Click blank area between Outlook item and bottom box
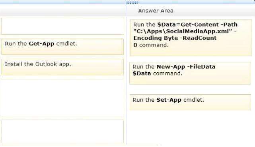Viewport: 255px width, 147px height. [x=62, y=99]
